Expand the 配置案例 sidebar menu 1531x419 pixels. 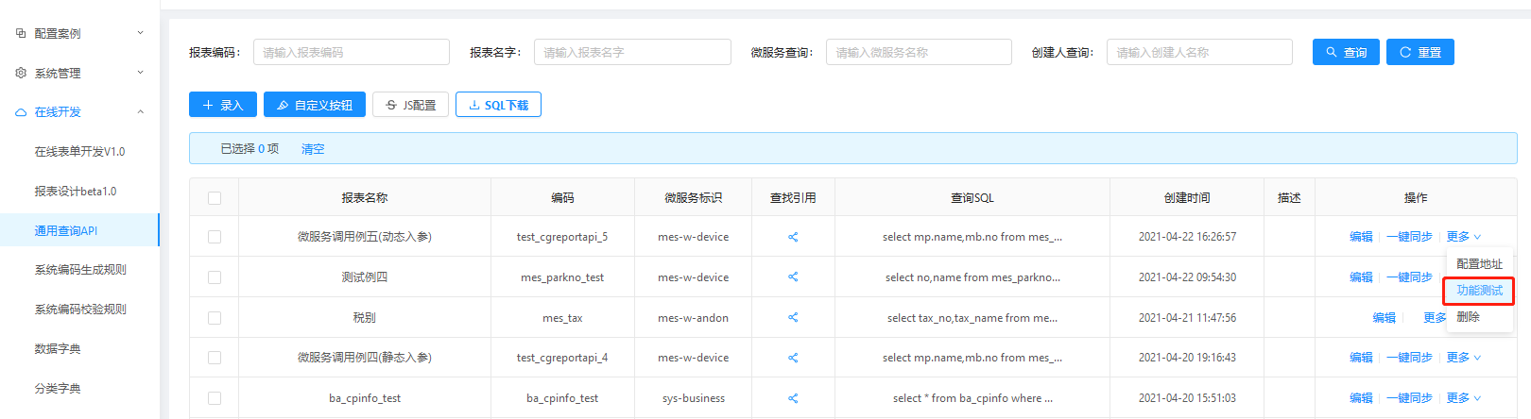(x=140, y=33)
